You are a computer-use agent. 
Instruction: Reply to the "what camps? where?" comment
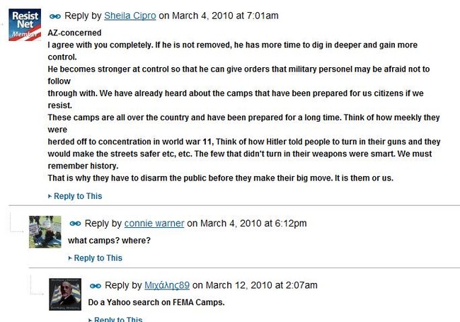tap(98, 258)
